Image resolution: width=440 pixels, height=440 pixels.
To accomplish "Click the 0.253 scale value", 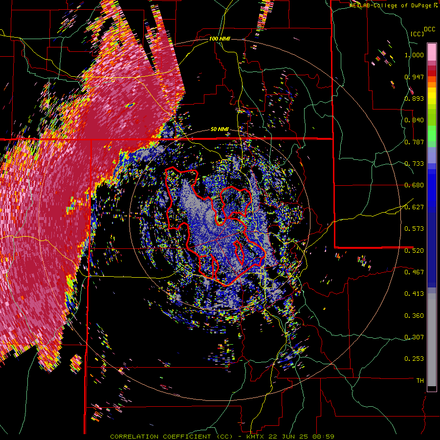I will click(x=414, y=359).
